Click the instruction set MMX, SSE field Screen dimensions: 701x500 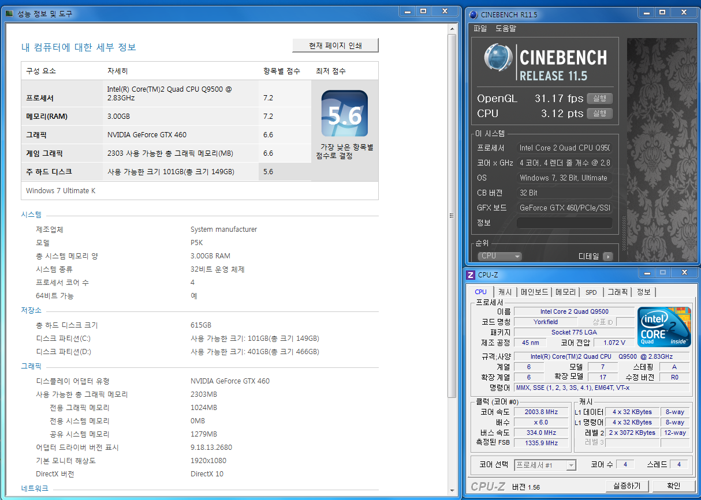point(602,388)
